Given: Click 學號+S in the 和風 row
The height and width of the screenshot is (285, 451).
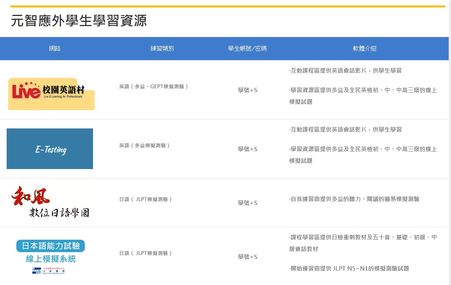Looking at the screenshot, I should 247,203.
